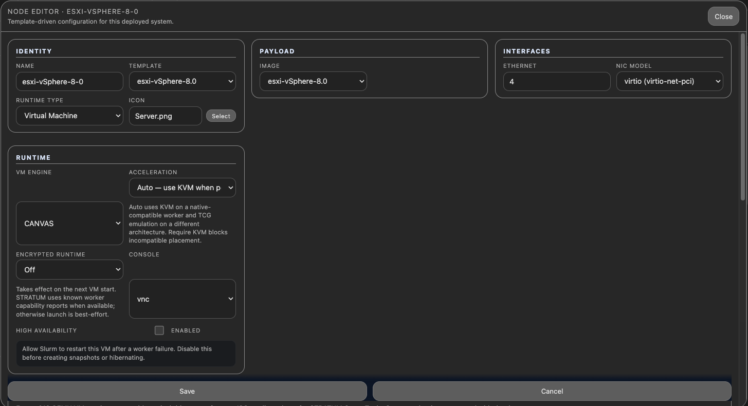This screenshot has height=406, width=748.
Task: Click the Name input field
Action: (69, 81)
